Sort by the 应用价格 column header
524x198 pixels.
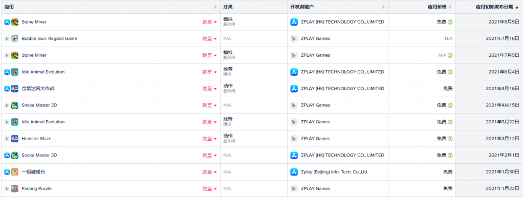[x=422, y=7]
